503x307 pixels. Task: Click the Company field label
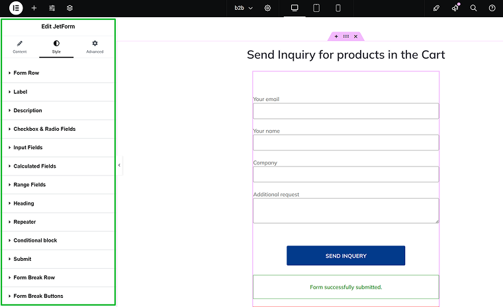point(265,162)
